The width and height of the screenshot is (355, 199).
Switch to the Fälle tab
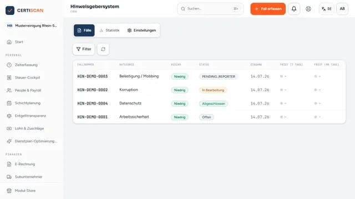(84, 30)
